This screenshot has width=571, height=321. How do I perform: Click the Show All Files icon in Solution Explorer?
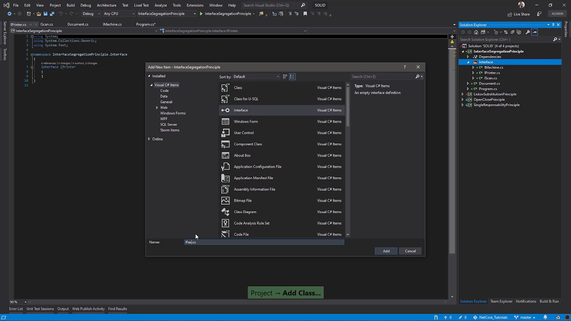click(519, 32)
